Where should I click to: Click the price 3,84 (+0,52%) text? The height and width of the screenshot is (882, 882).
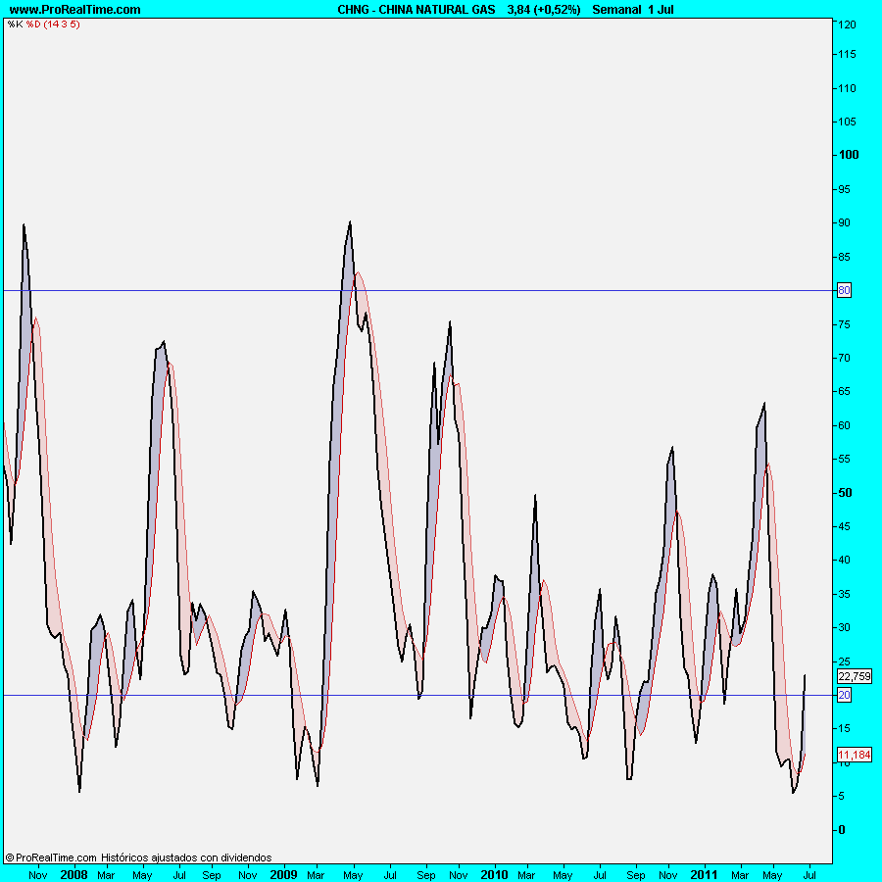coord(543,10)
